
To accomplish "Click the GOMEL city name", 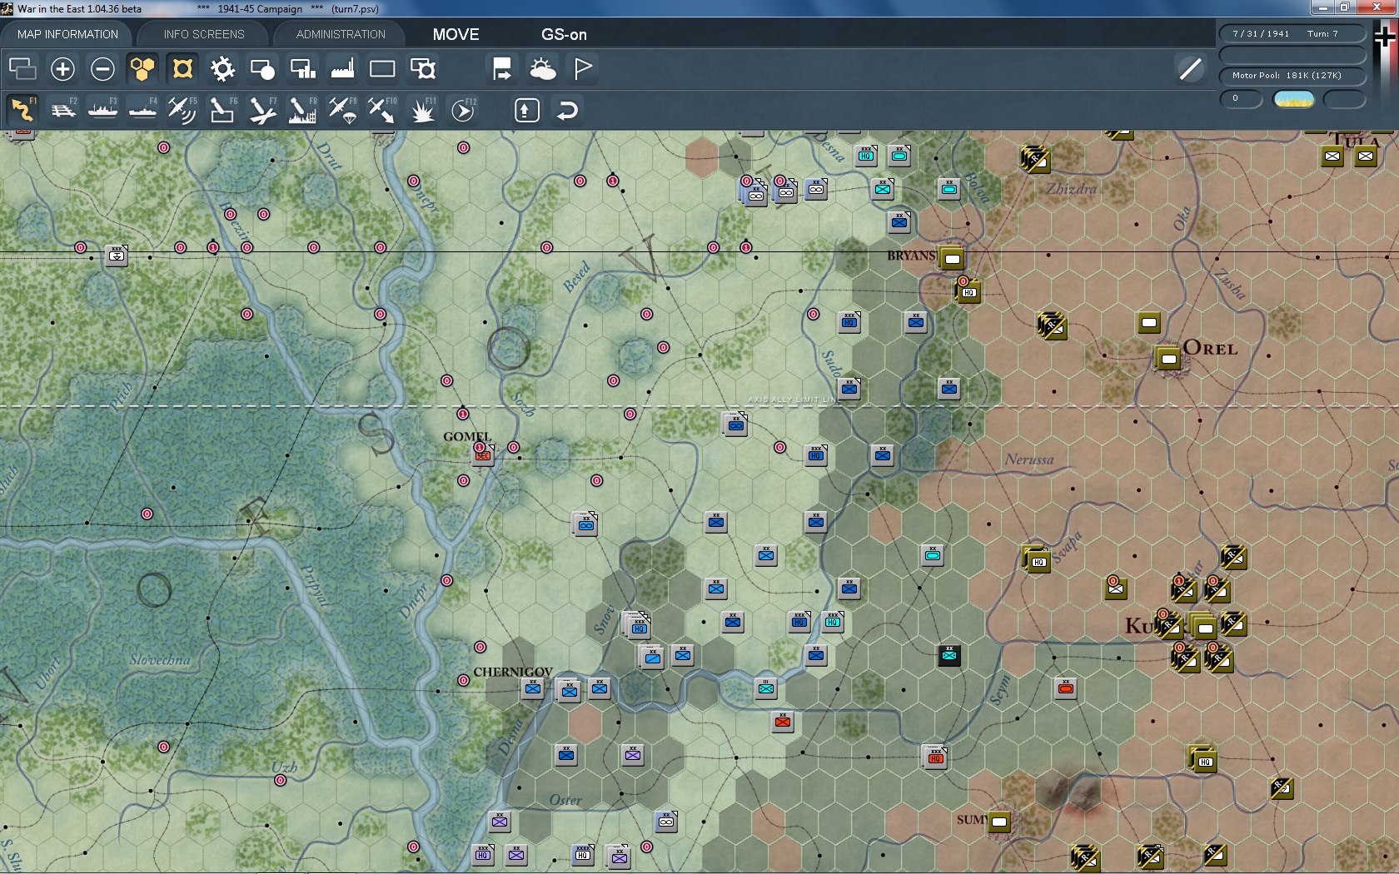I will tap(467, 436).
